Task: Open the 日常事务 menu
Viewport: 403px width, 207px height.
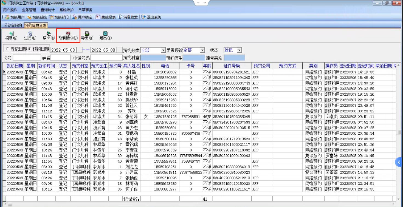Action: pos(85,10)
